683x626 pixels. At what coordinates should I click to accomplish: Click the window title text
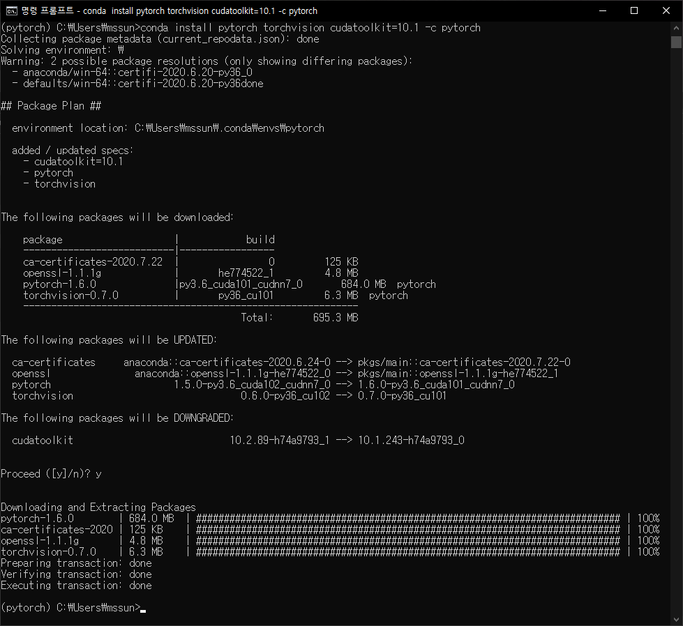click(170, 11)
